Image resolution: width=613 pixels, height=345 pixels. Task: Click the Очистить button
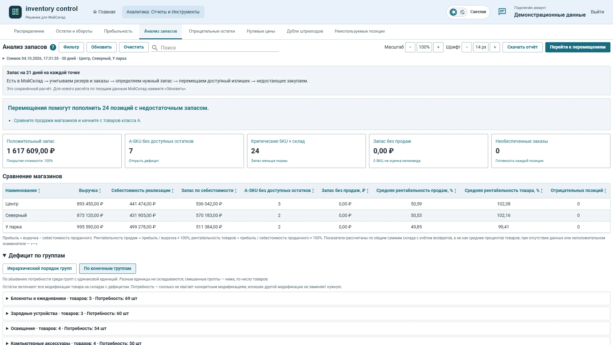(134, 47)
